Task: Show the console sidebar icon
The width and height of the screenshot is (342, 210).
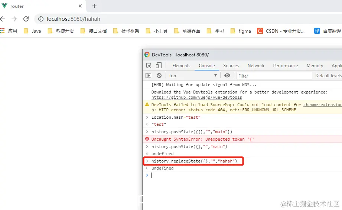Action: click(x=148, y=76)
